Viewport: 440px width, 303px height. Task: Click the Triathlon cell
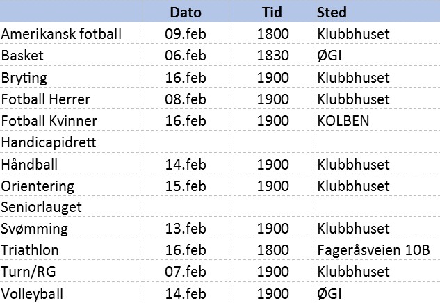30,250
